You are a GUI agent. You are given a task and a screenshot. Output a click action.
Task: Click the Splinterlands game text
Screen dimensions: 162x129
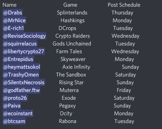point(72,13)
